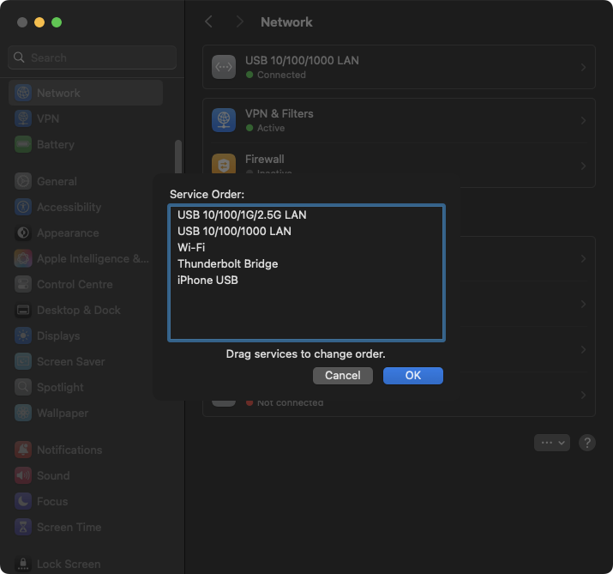Select USB 10/100/1000 LAN in service order list
613x574 pixels.
pyautogui.click(x=307, y=232)
